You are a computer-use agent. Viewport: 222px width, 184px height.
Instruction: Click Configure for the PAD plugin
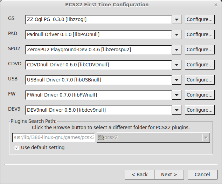(200, 35)
